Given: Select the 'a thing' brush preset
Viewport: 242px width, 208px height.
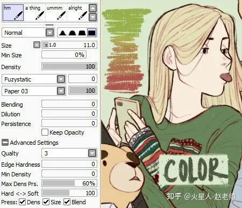Looking at the screenshot, I should pos(34,13).
